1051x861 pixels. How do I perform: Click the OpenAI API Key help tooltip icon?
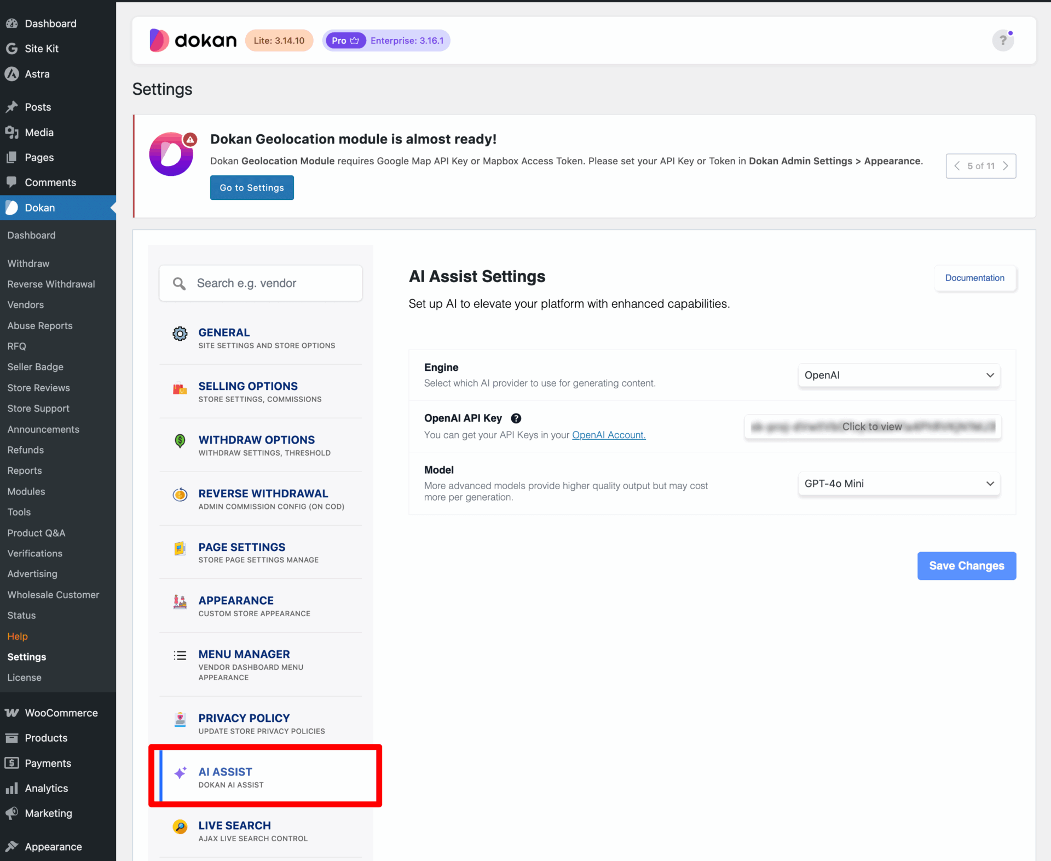pos(516,418)
